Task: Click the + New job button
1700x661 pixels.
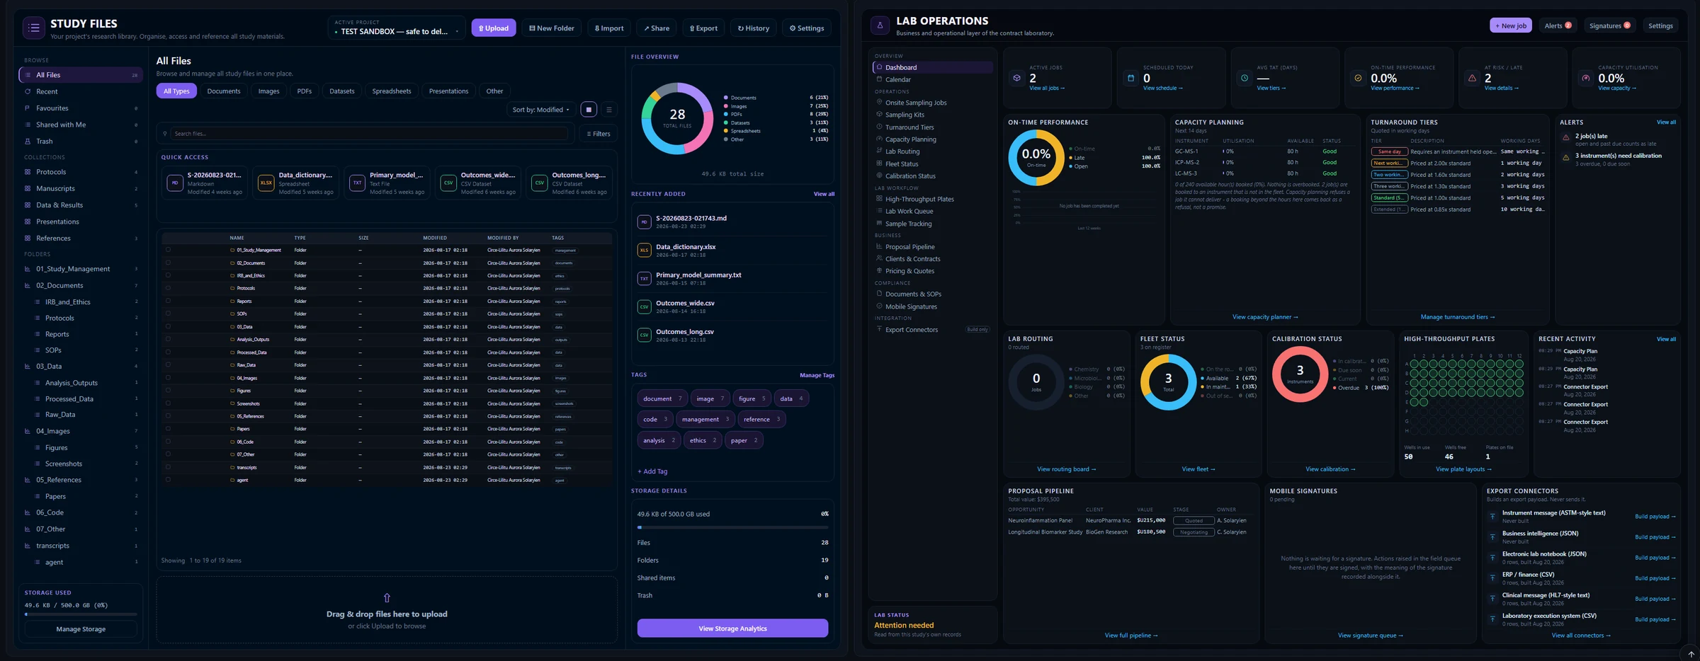Action: click(1510, 26)
